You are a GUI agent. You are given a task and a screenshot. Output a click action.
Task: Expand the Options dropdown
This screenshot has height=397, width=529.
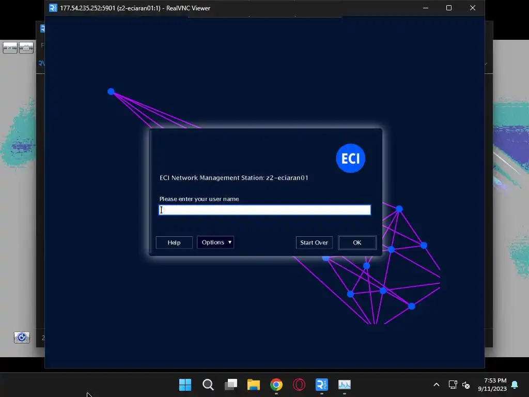(x=215, y=242)
